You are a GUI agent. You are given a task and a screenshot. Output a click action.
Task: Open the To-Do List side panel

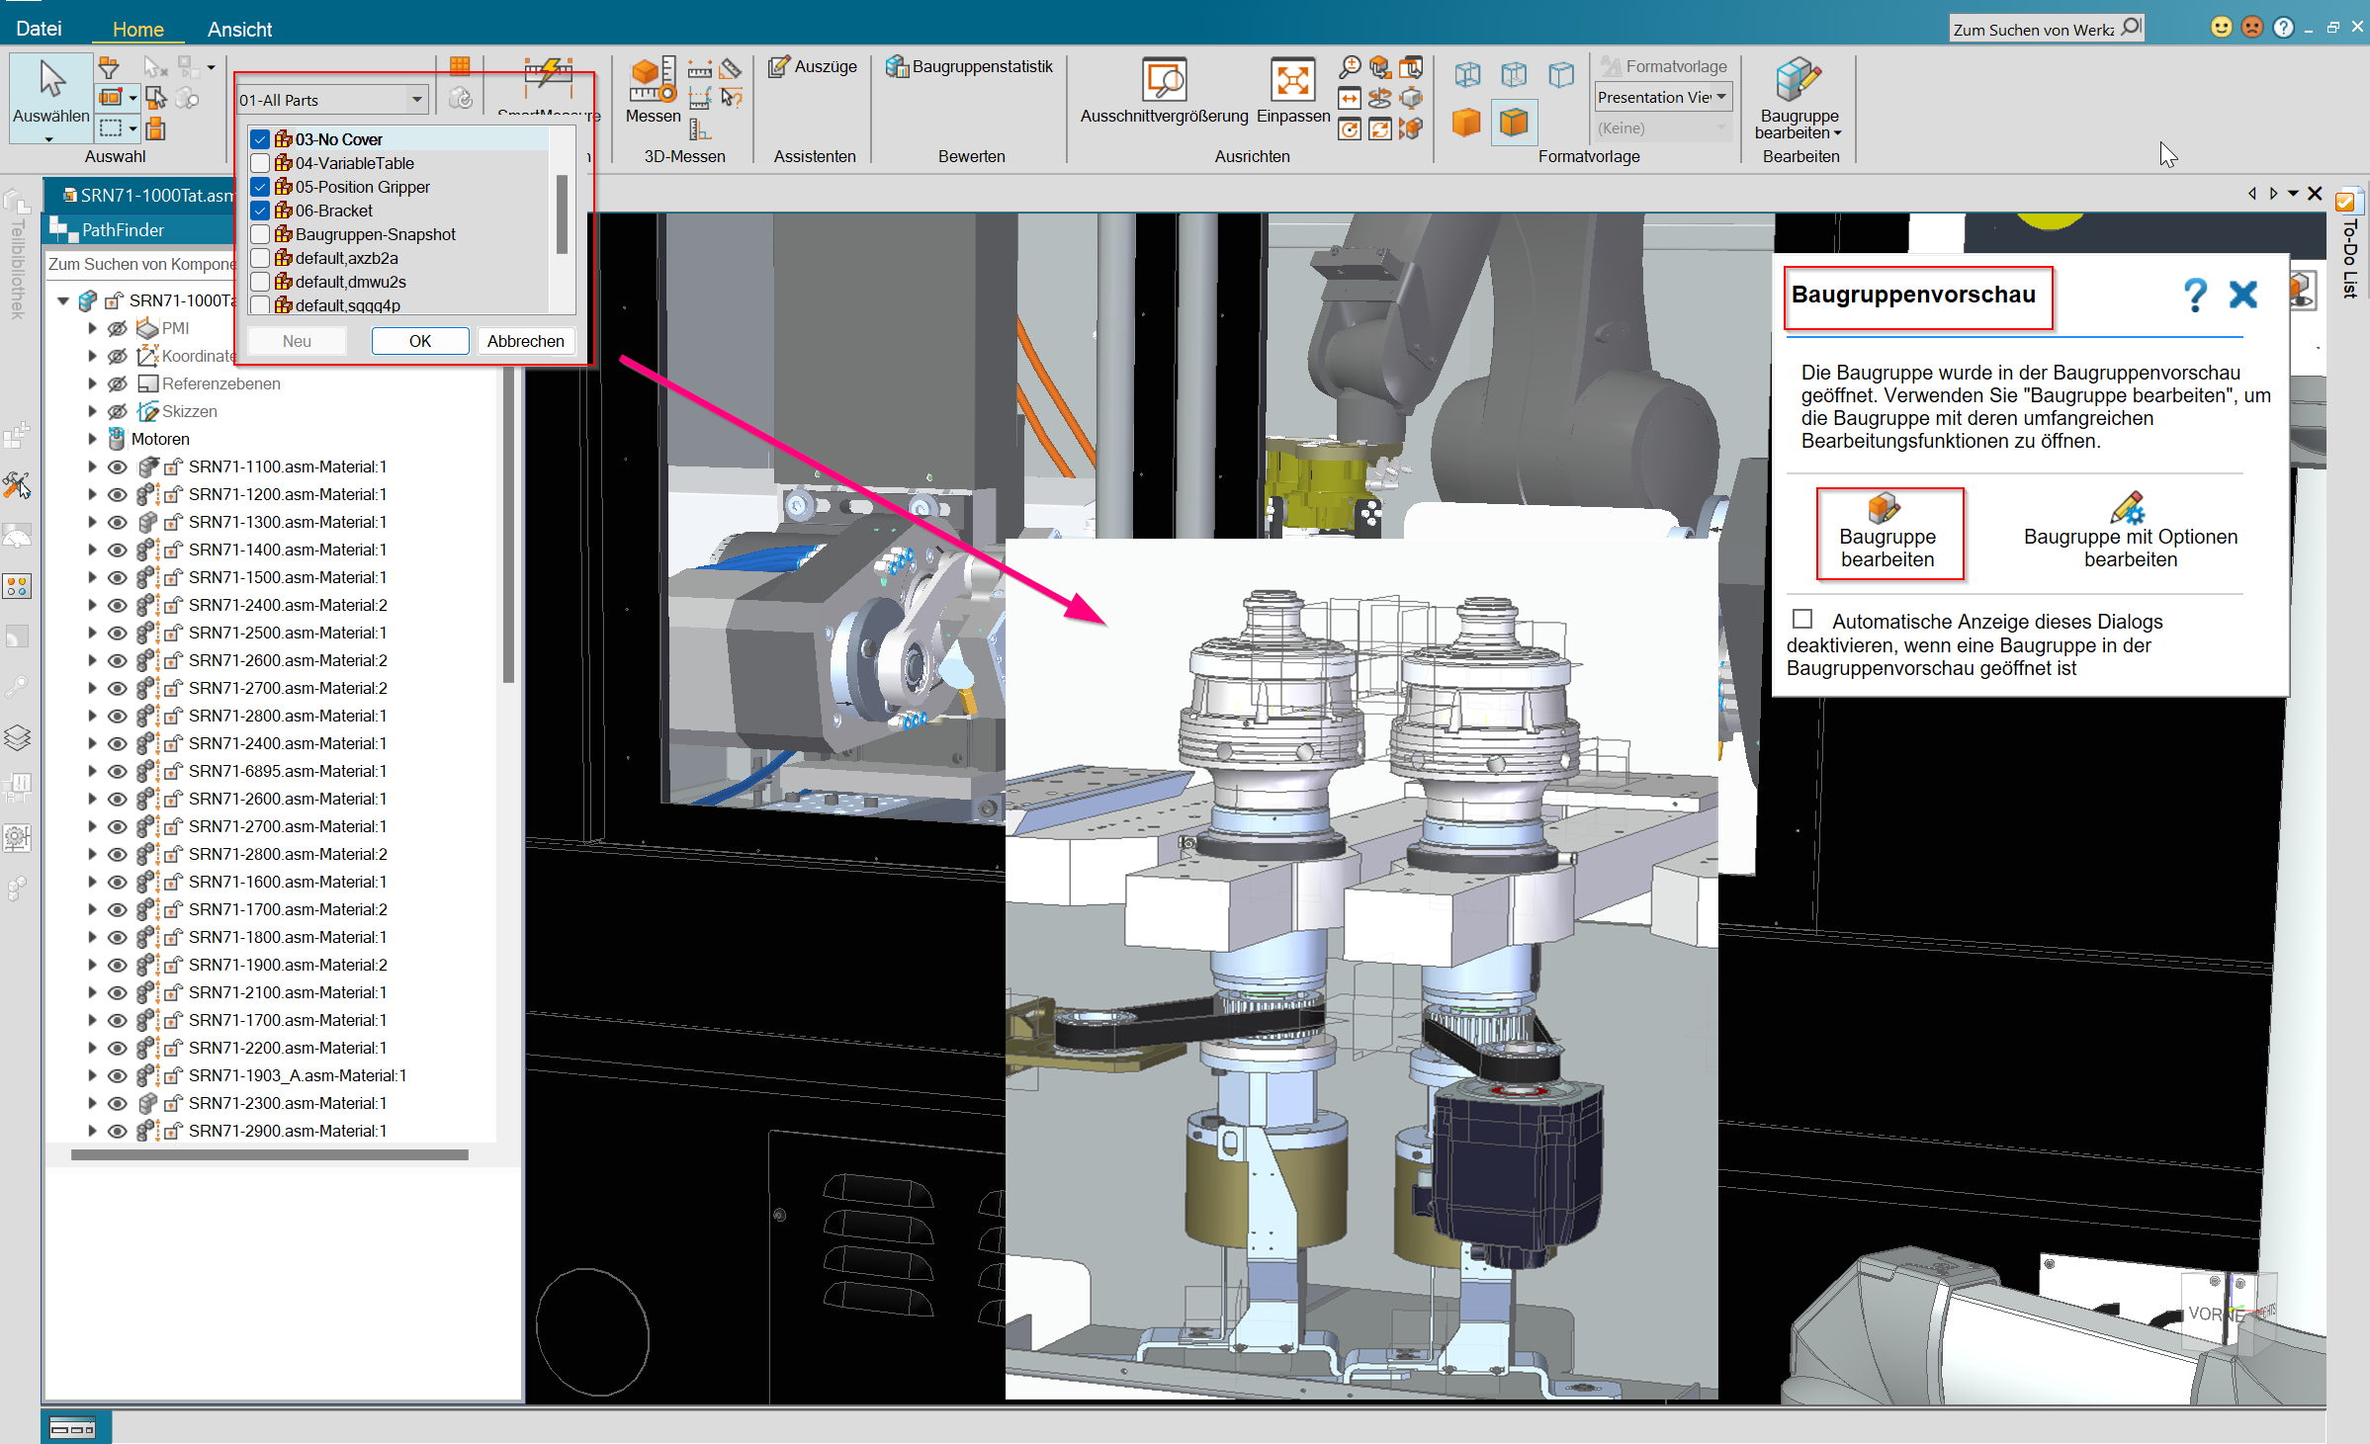[x=2349, y=245]
